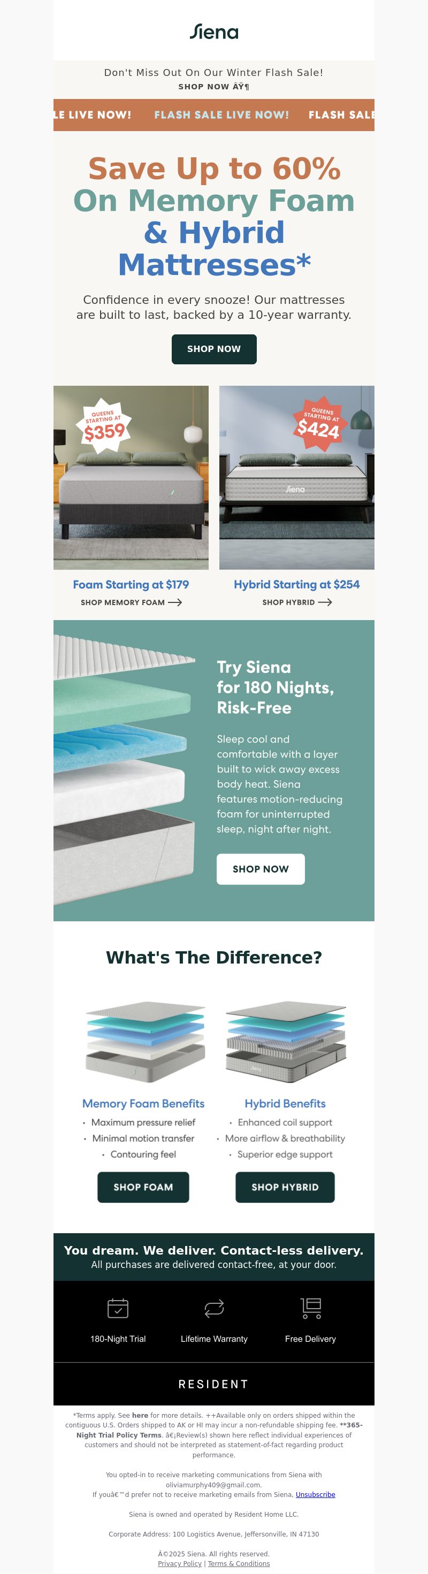This screenshot has width=428, height=1574.
Task: Open the Terms & Conditions link
Action: (239, 1564)
